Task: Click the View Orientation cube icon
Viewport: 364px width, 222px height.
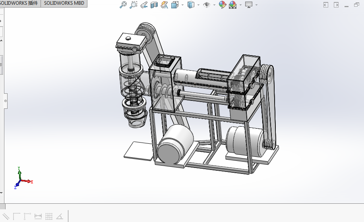Action: pyautogui.click(x=175, y=5)
